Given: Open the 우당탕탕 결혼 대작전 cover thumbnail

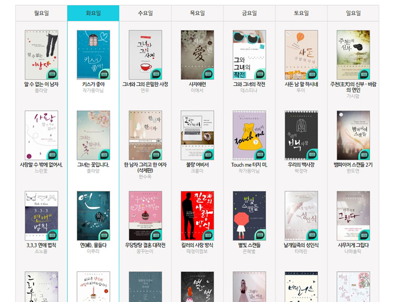Looking at the screenshot, I should 145,215.
